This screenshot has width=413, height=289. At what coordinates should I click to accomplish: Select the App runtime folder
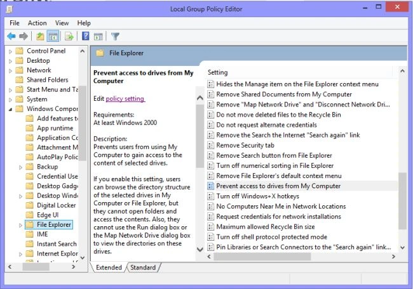tap(55, 128)
